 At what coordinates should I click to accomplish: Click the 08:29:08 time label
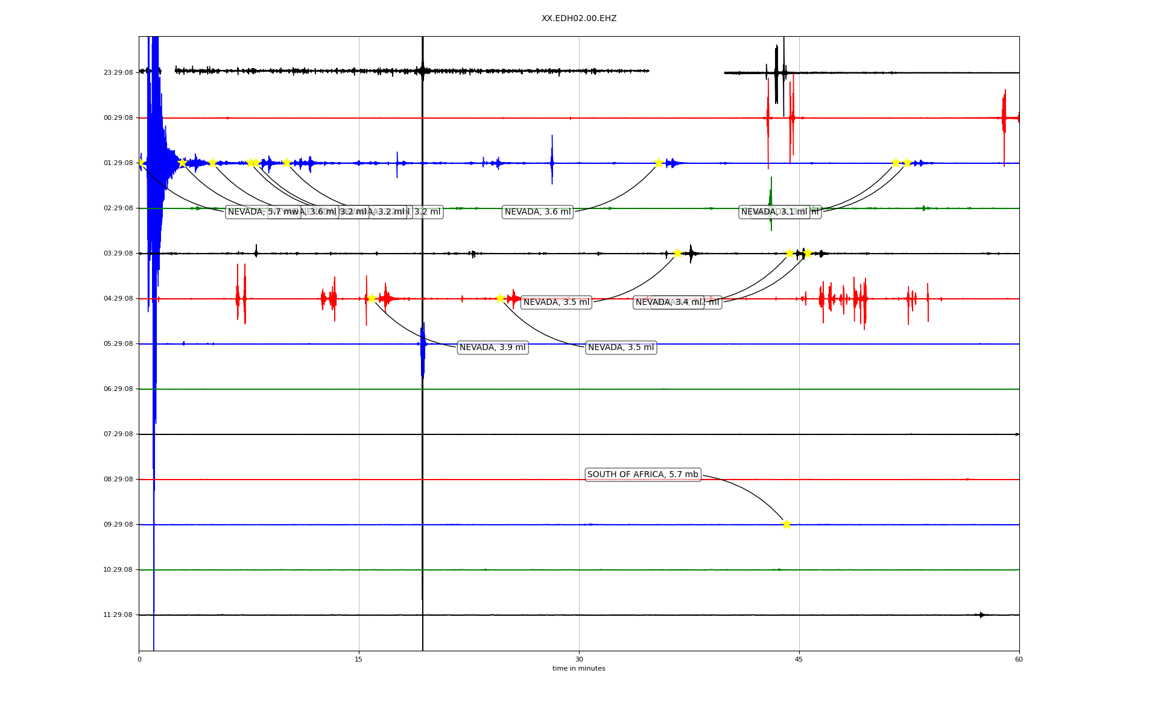click(118, 480)
